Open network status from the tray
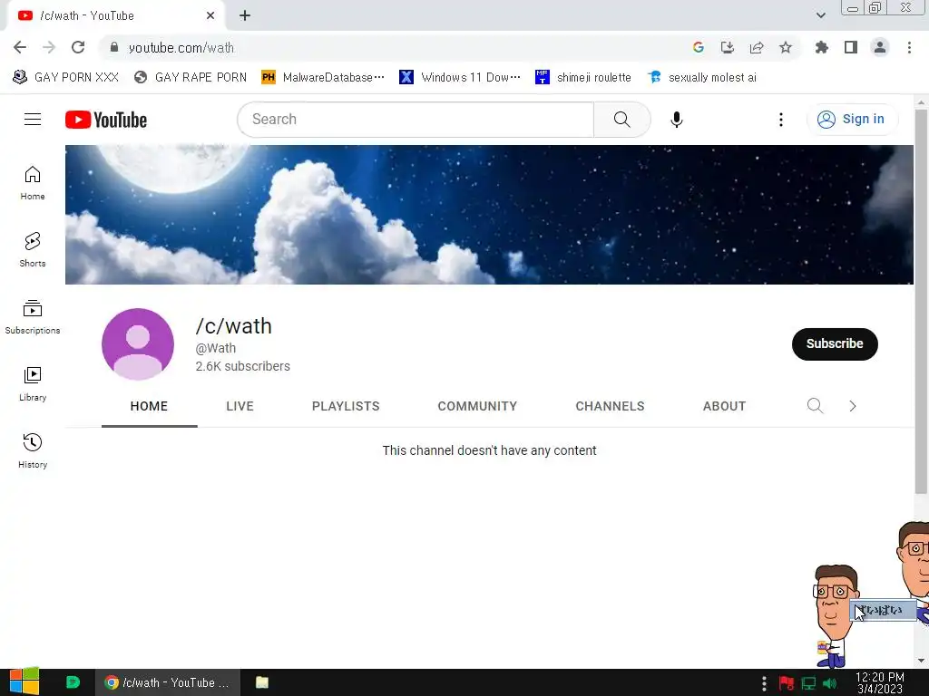Screen dimensions: 929x696 pyautogui.click(x=808, y=683)
